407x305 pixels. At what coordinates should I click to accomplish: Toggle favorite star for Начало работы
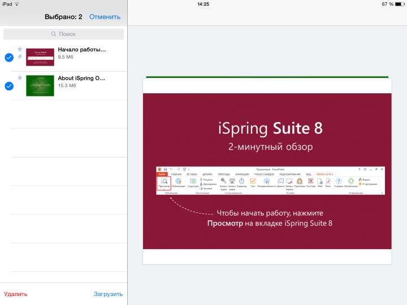pyautogui.click(x=20, y=49)
